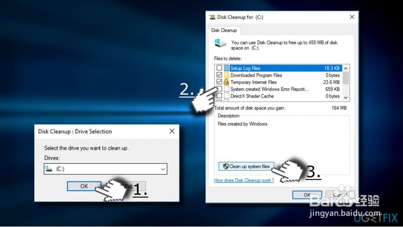
Task: Click the 659 KB size value
Action: [x=332, y=89]
